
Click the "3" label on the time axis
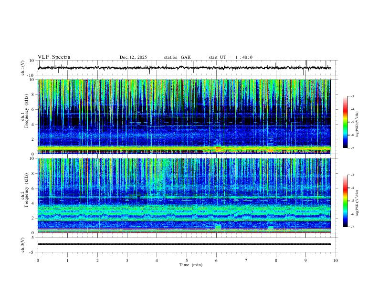tap(127, 261)
